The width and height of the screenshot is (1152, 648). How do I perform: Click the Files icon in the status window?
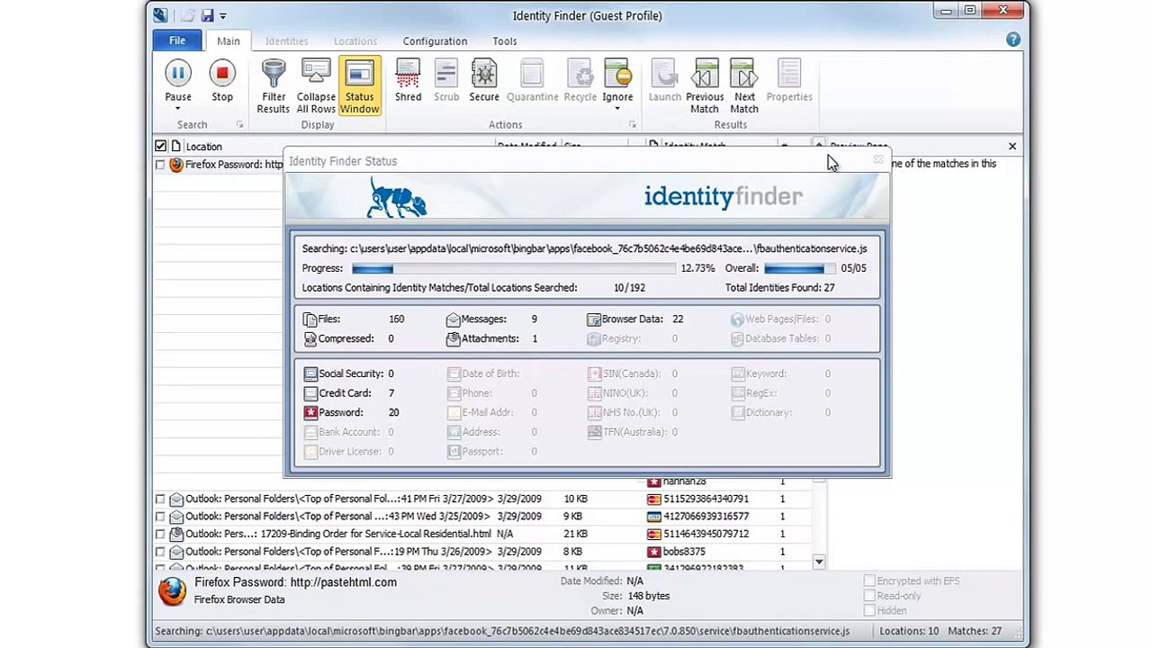pos(310,319)
